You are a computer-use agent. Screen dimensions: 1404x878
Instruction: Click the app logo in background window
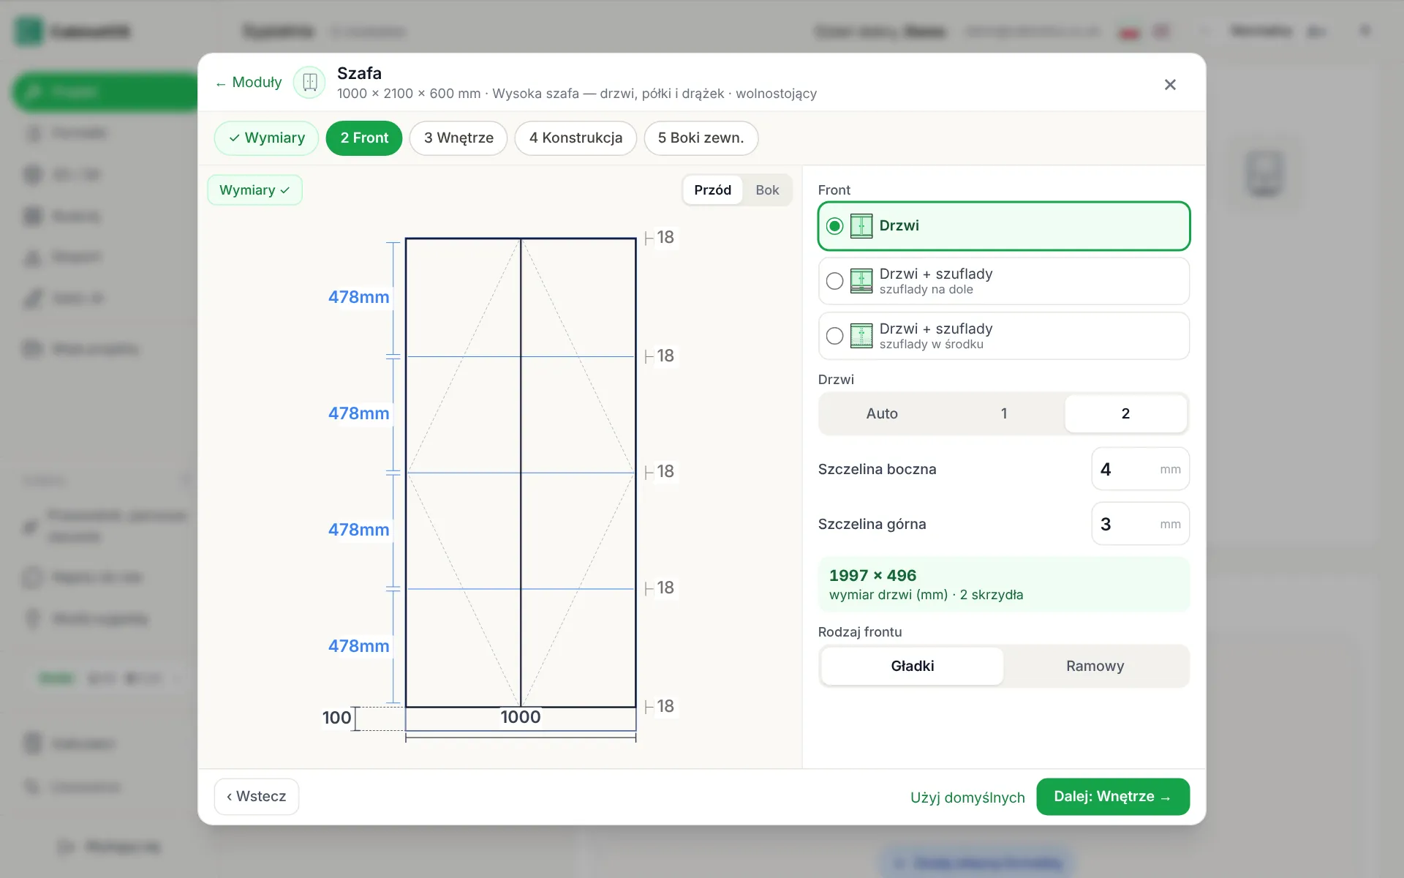(29, 31)
